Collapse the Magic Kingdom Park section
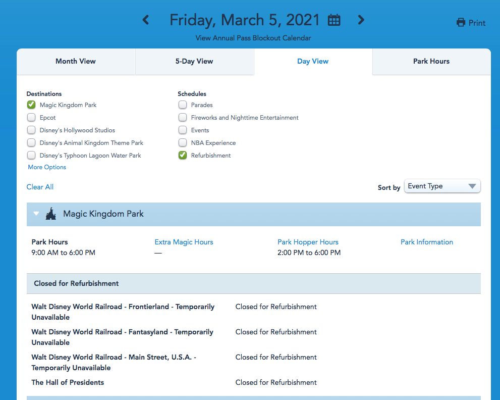The width and height of the screenshot is (500, 400). [x=36, y=214]
